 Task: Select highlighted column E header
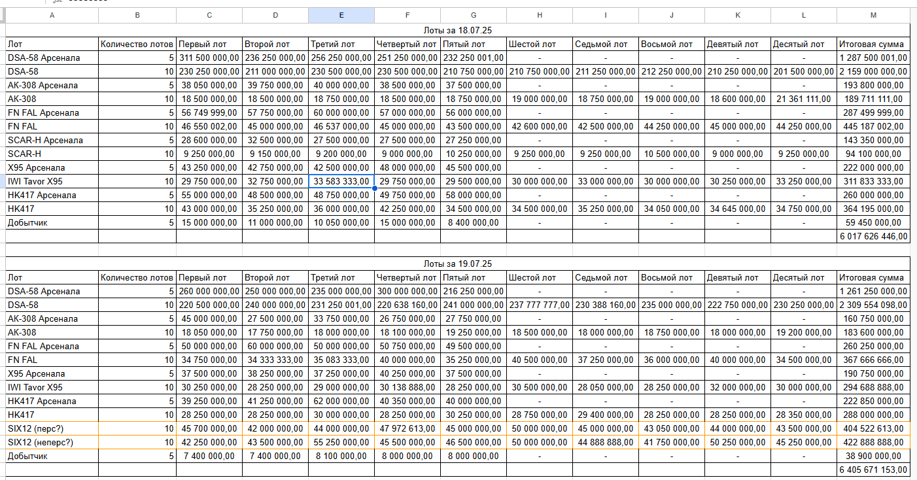[x=341, y=15]
